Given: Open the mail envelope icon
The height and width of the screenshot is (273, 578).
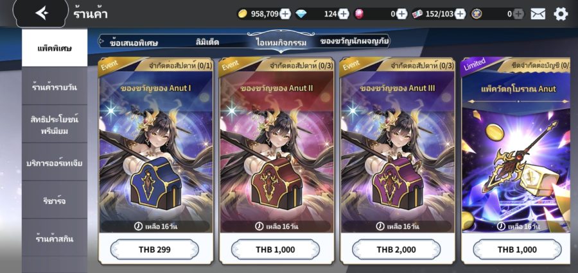Looking at the screenshot, I should point(538,14).
